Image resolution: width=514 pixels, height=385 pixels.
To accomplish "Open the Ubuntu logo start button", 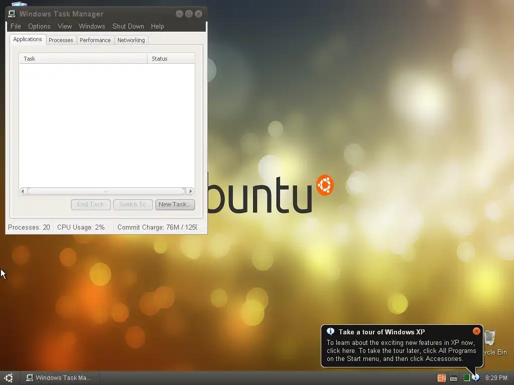I will 9,378.
